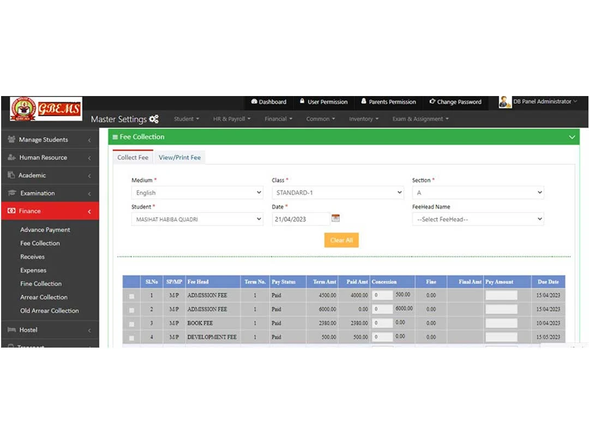This screenshot has width=589, height=442.
Task: Open the Financial menu
Action: [278, 119]
